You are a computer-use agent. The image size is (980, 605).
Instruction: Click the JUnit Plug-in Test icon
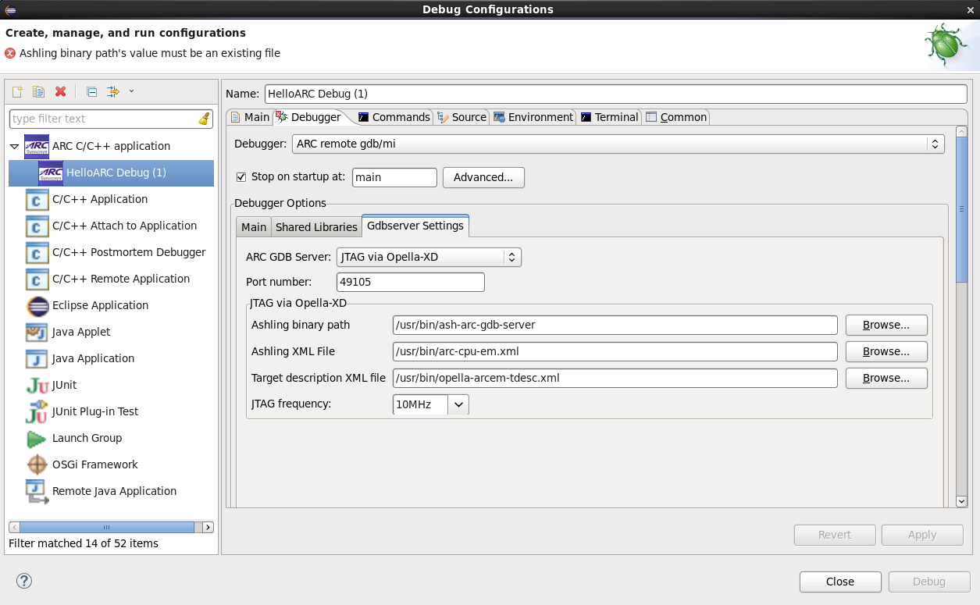(x=37, y=411)
